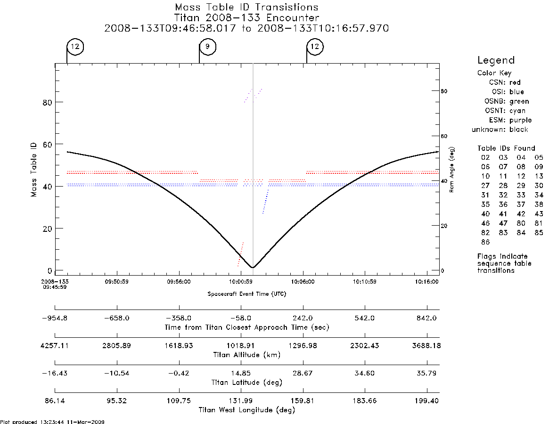Click the 131.99 longitude value
Image resolution: width=549 pixels, height=424 pixels.
point(241,401)
